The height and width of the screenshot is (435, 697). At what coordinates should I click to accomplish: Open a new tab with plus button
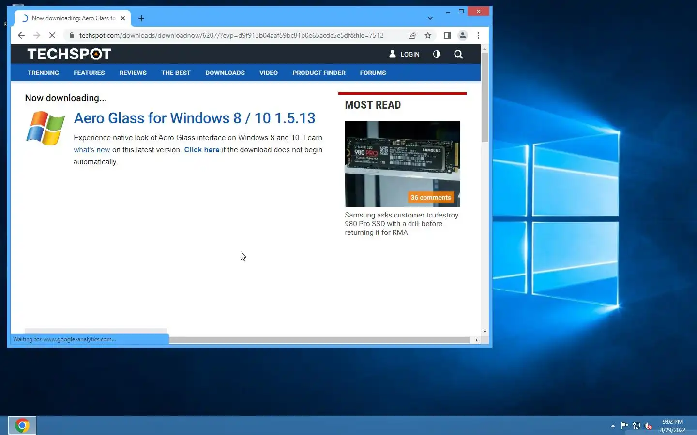(141, 18)
